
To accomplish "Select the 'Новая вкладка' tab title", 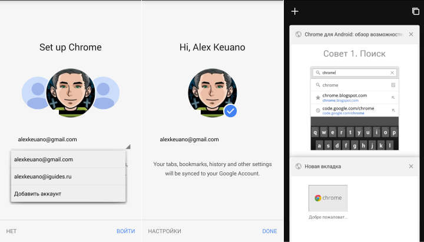I will (x=323, y=166).
